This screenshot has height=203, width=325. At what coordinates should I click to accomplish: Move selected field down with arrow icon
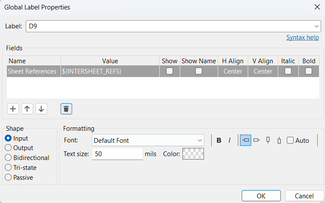[41, 109]
